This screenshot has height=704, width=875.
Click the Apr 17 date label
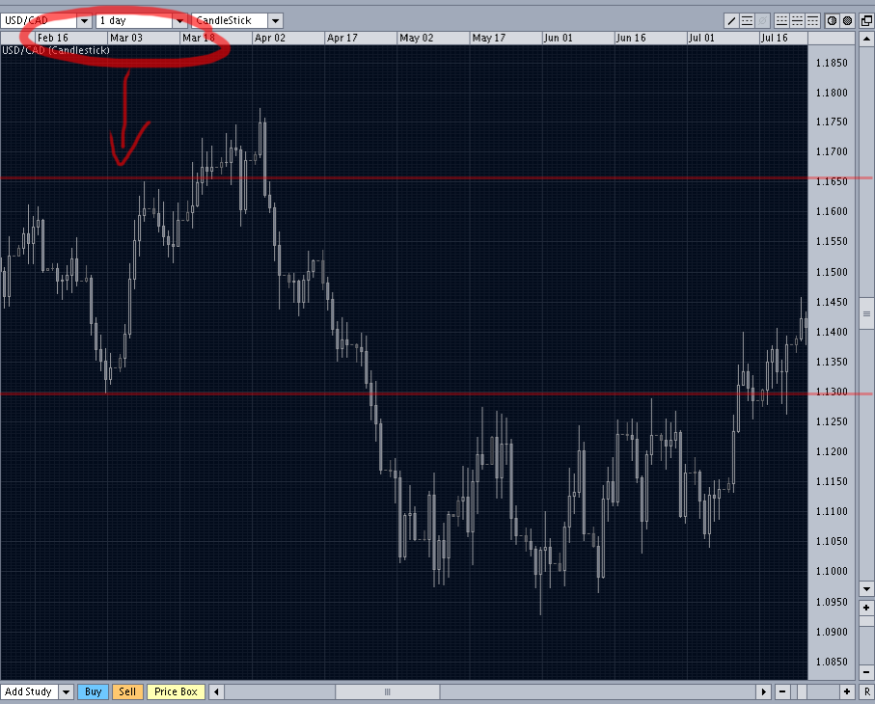tap(342, 38)
